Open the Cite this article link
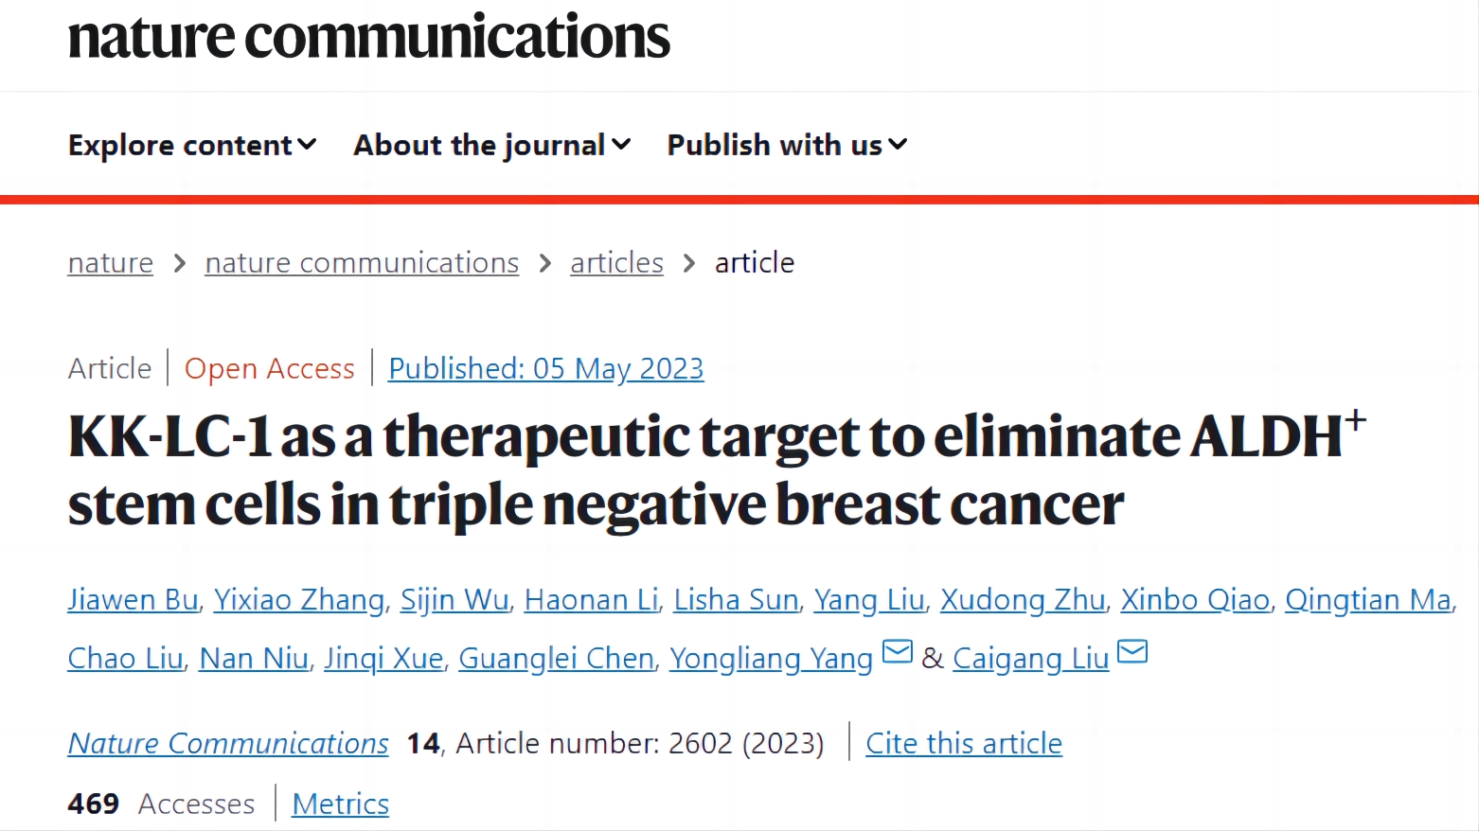1479x831 pixels. (x=964, y=744)
